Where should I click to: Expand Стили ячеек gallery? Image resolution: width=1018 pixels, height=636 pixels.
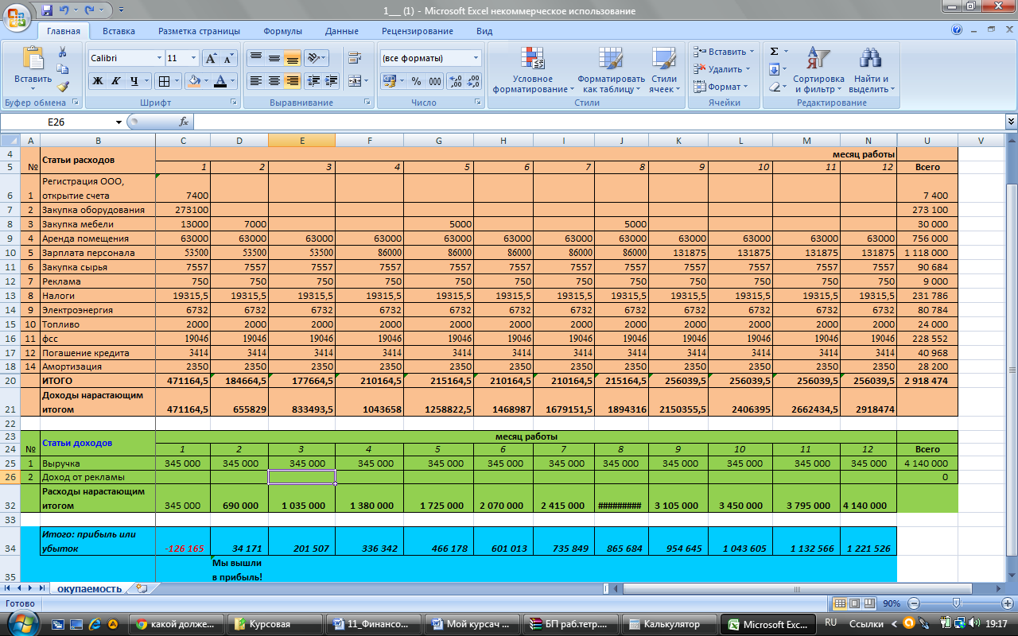(x=663, y=70)
